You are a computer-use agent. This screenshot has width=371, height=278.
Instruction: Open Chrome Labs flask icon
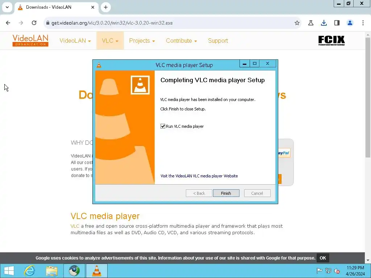(311, 23)
